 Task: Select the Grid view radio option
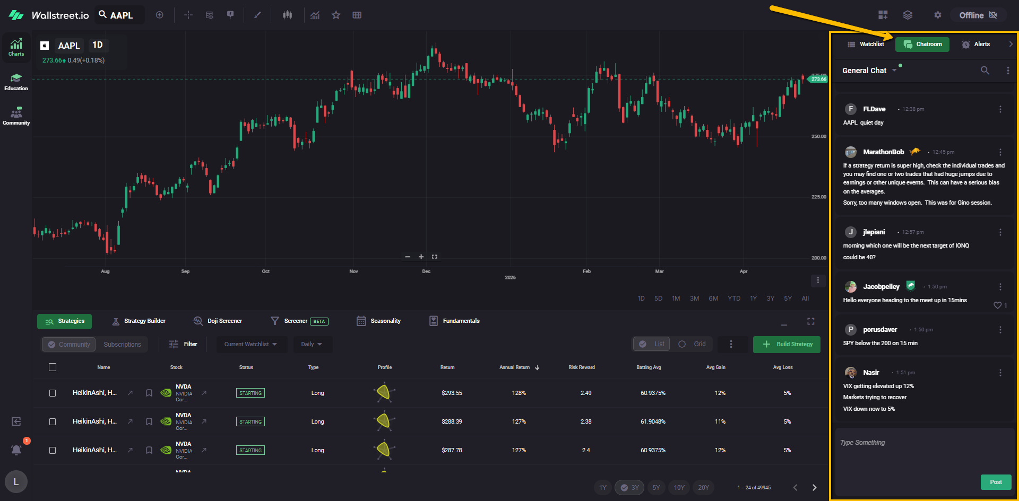click(x=683, y=344)
